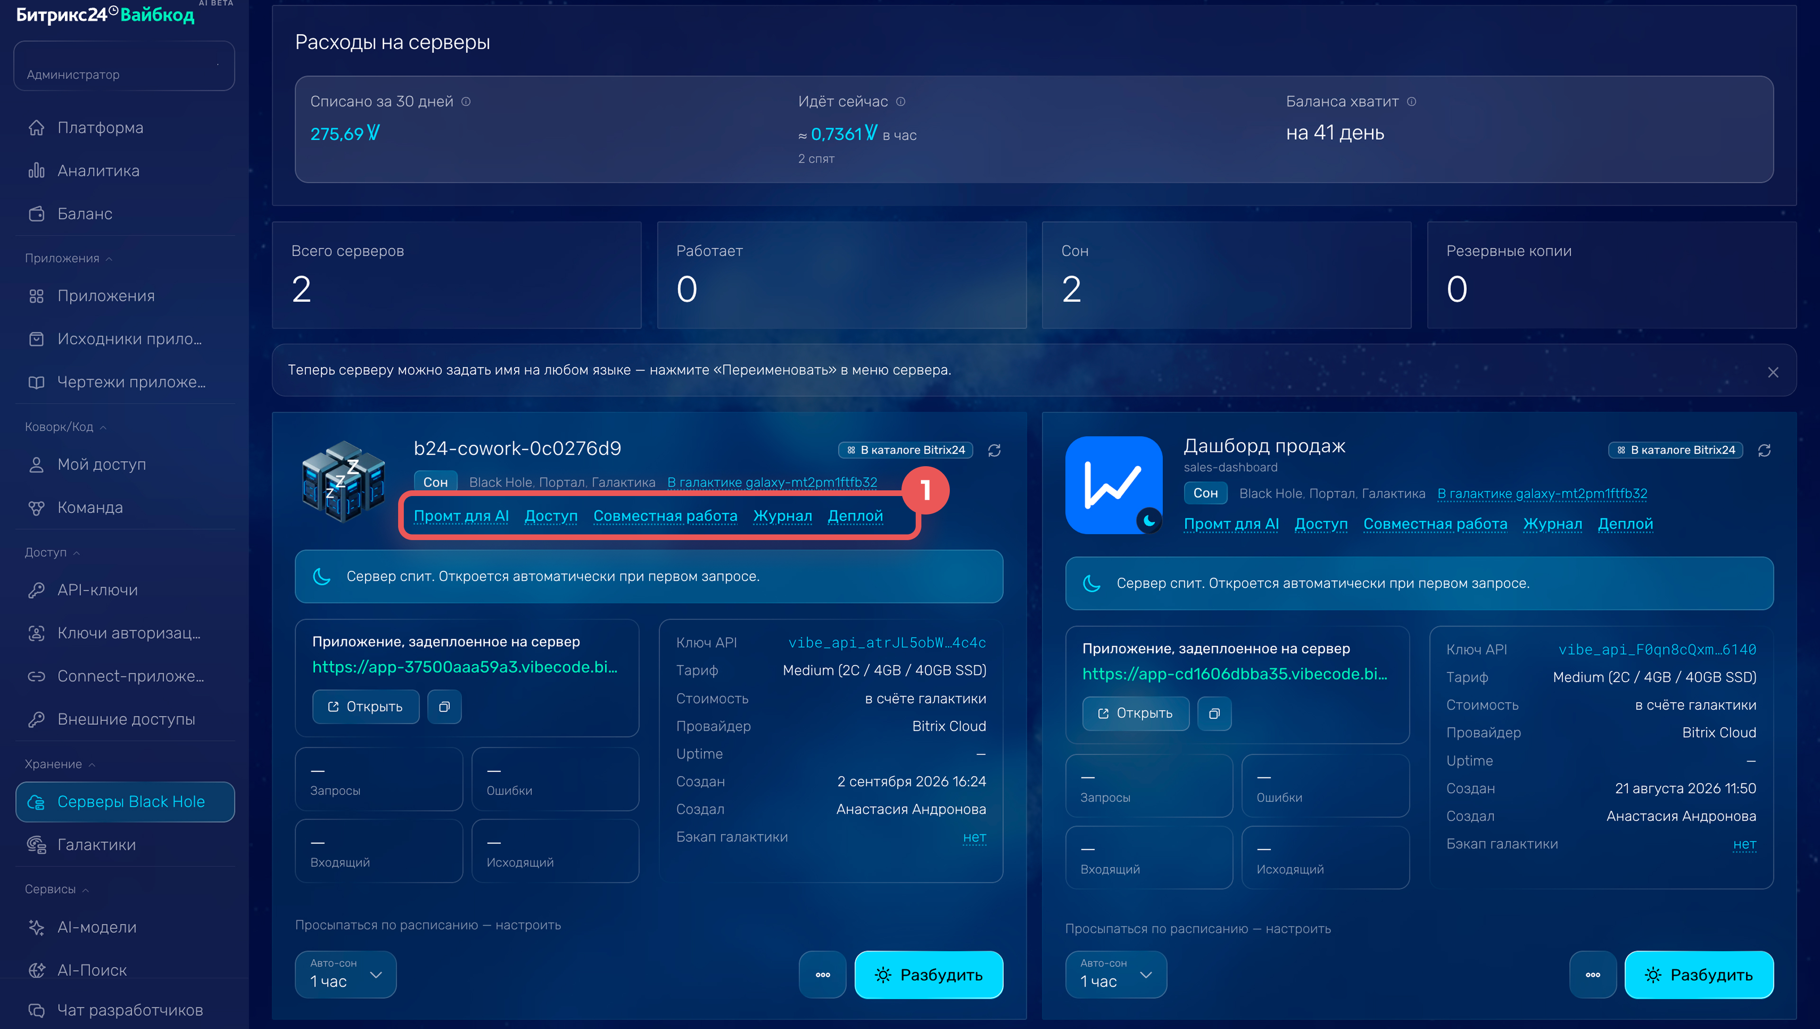The width and height of the screenshot is (1820, 1029).
Task: Copy the app-37500aaa59a3 URL with copy icon
Action: point(445,707)
